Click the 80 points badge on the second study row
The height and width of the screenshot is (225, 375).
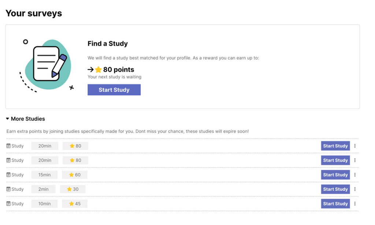(x=75, y=160)
